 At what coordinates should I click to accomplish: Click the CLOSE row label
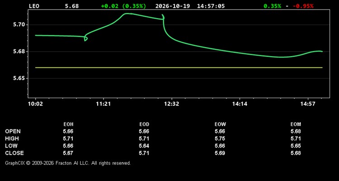pos(14,153)
